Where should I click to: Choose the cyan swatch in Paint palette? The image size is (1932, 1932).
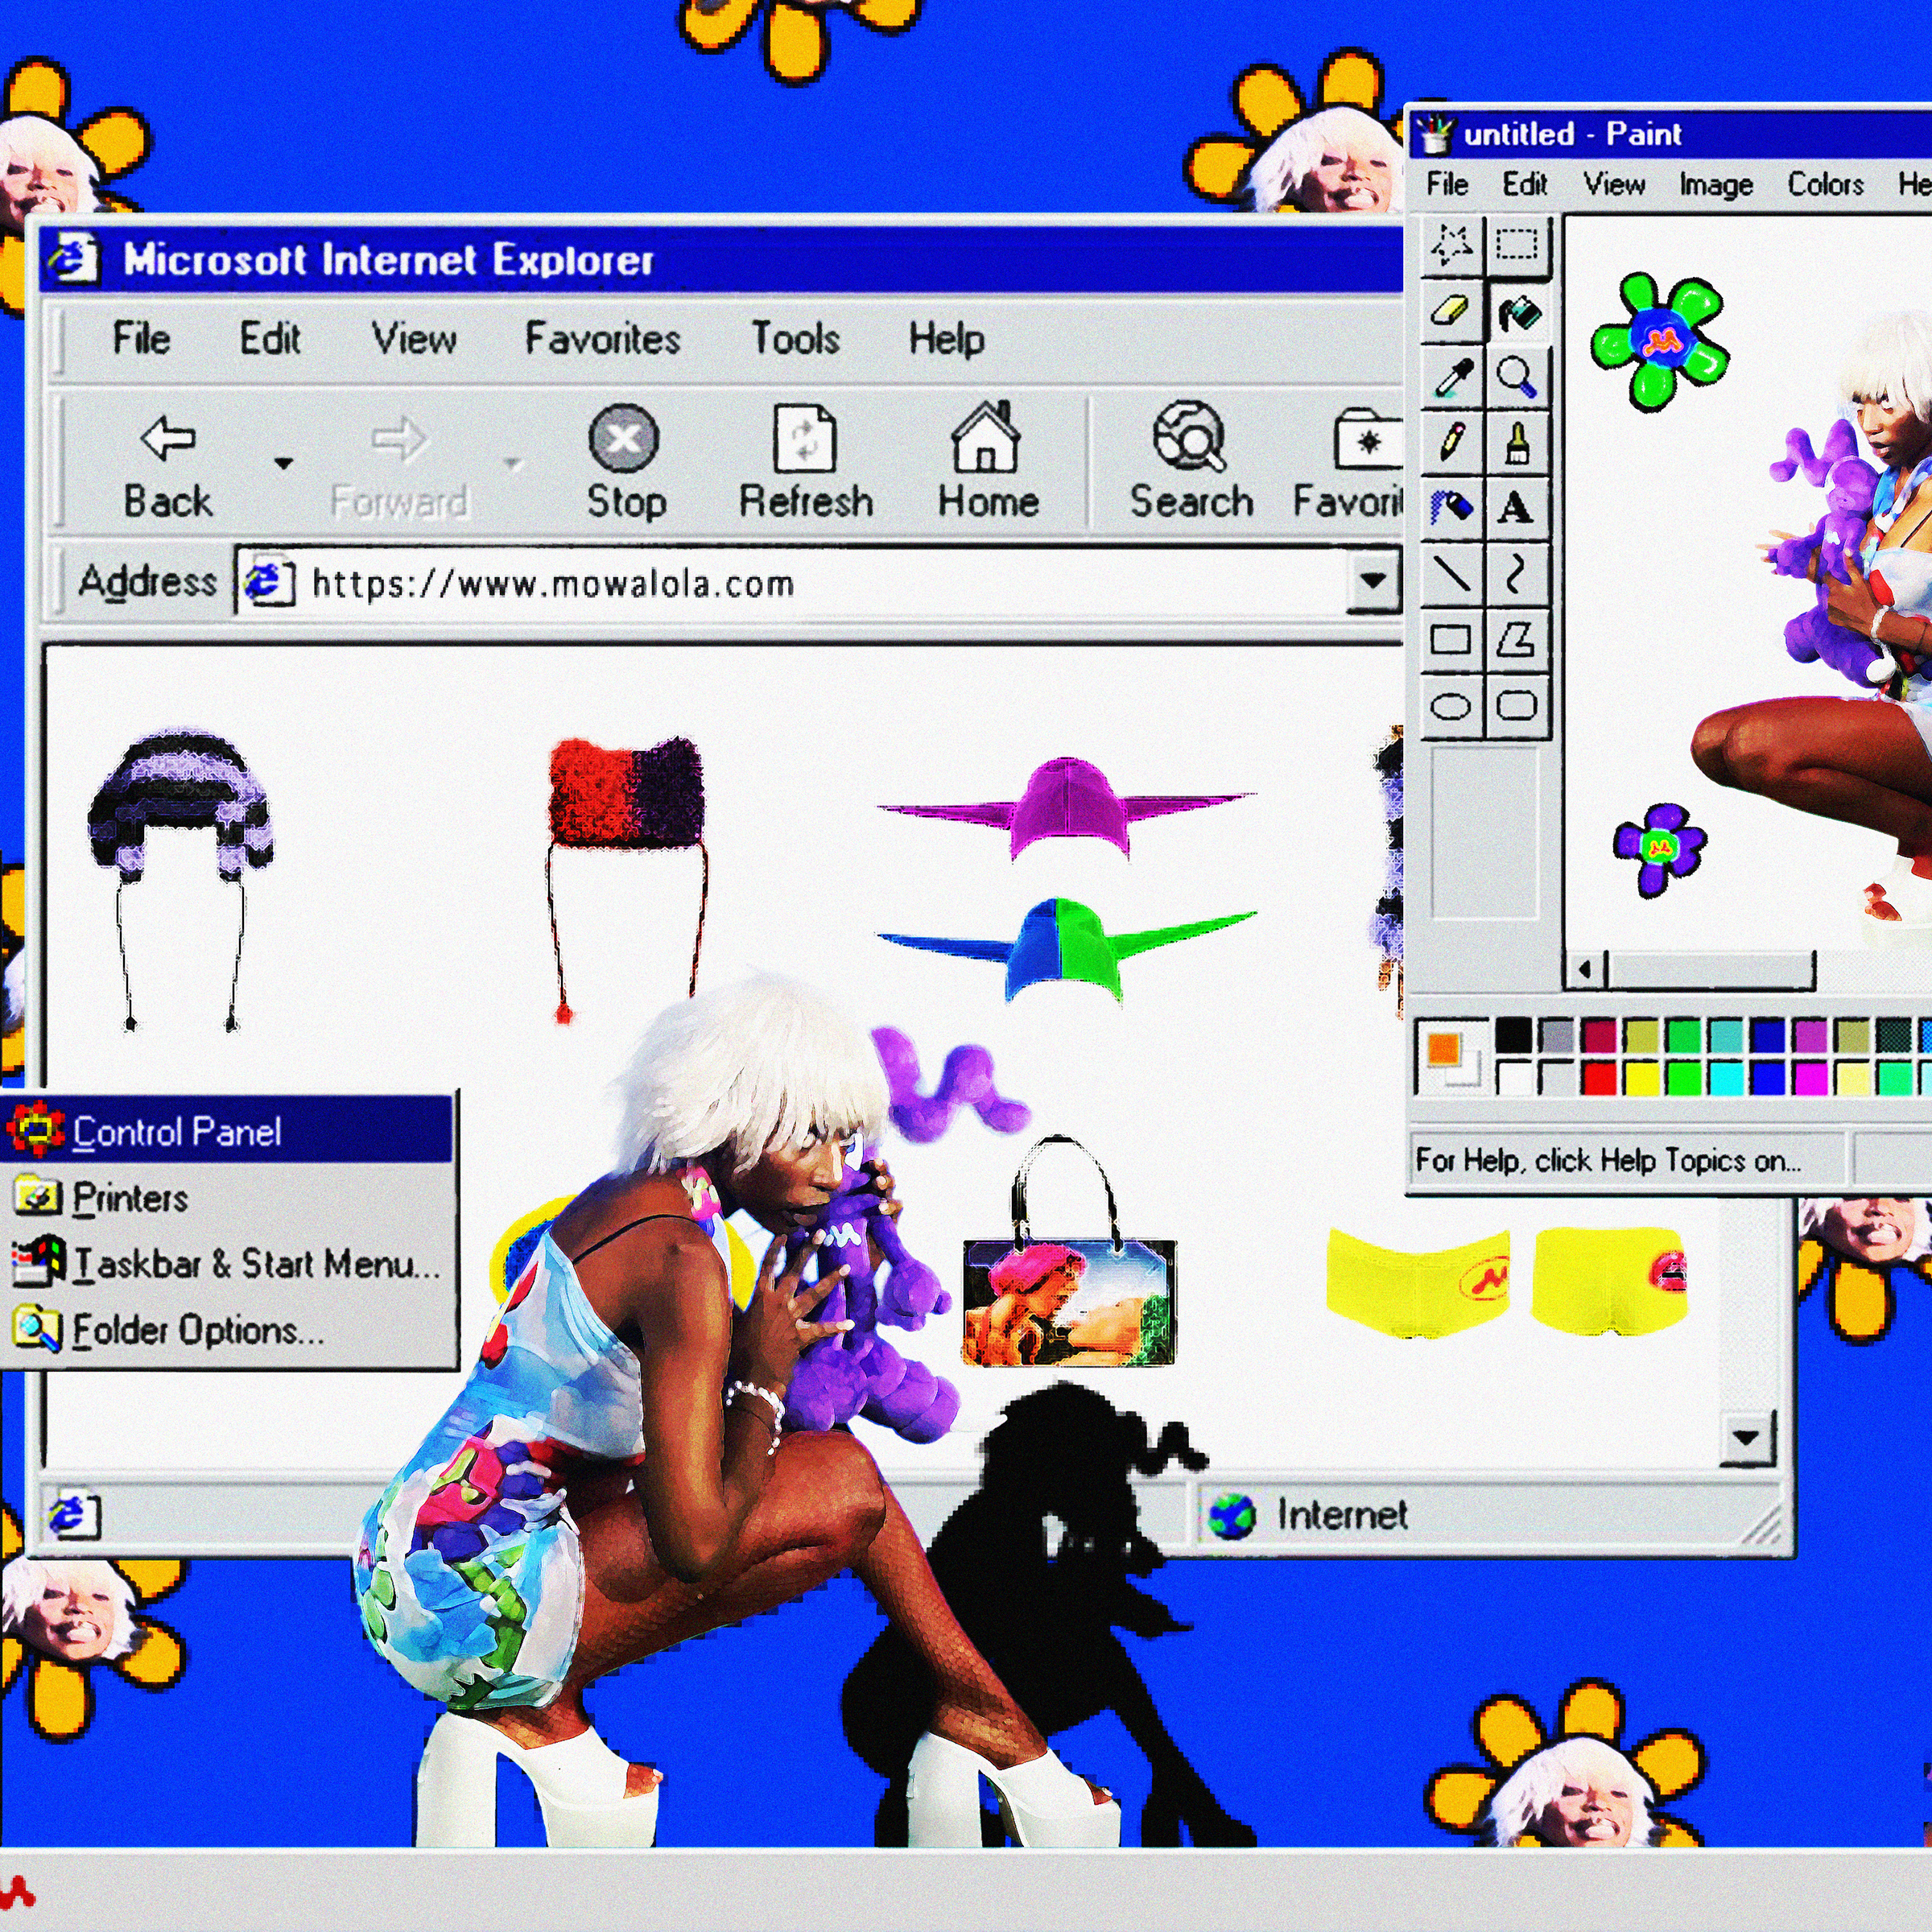point(1726,1077)
